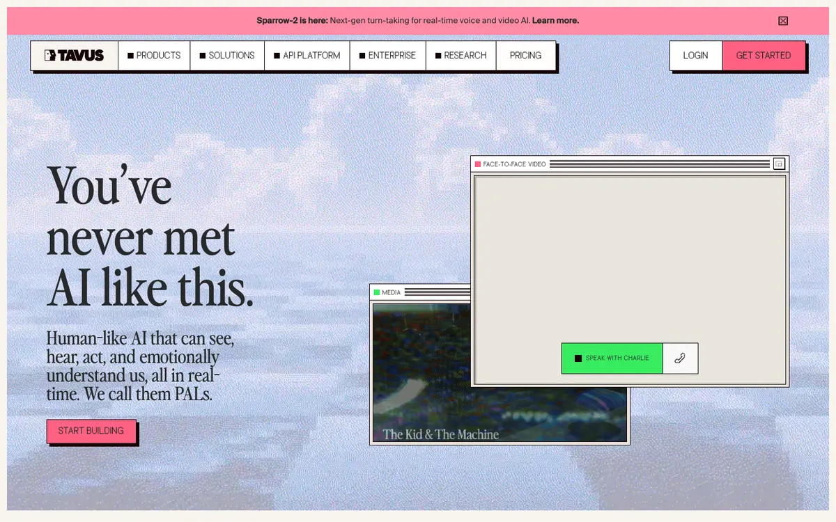Viewport: 836px width, 522px height.
Task: Go to the Pricing page
Action: (x=526, y=56)
